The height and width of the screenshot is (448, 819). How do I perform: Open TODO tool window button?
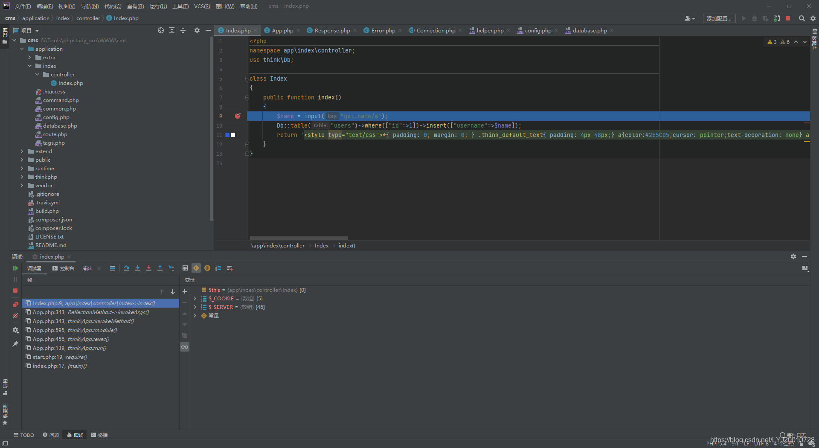(x=24, y=435)
